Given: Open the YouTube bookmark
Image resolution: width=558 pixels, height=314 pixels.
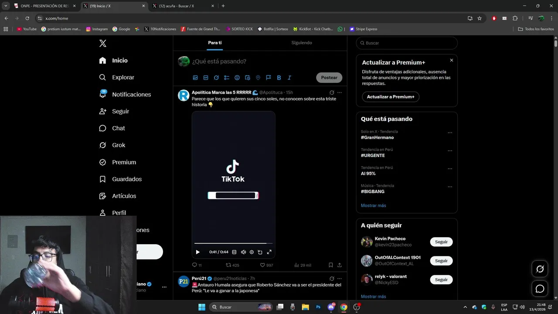Looking at the screenshot, I should tap(27, 29).
